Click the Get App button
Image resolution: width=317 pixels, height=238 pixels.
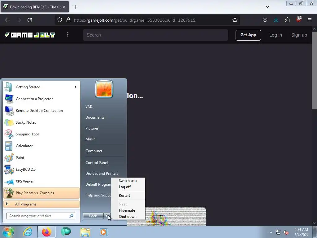[248, 35]
